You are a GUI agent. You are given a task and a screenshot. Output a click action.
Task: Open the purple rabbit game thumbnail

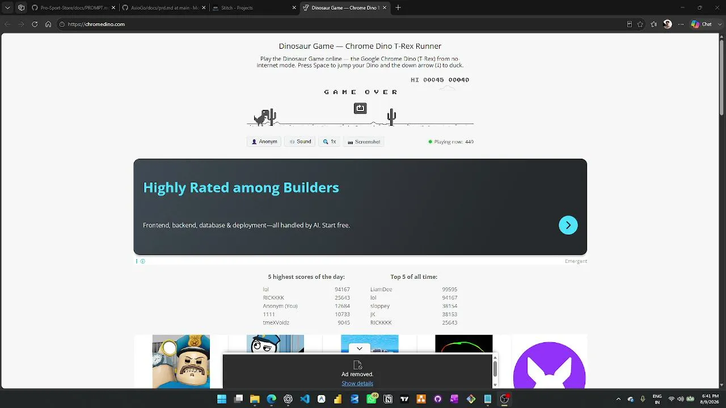click(549, 365)
